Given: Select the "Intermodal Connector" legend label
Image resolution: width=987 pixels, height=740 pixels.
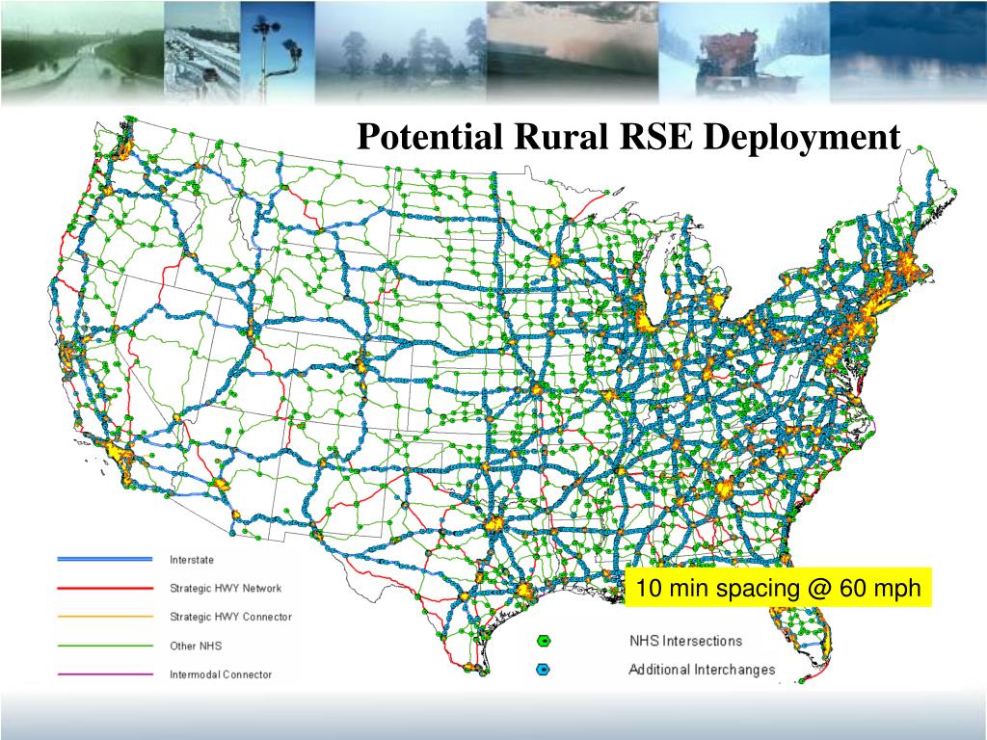Looking at the screenshot, I should click(221, 674).
